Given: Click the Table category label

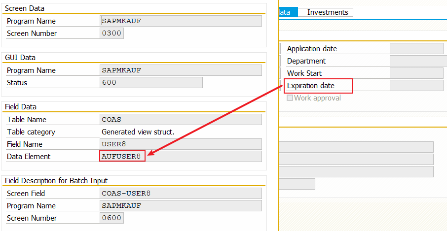Looking at the screenshot, I should 31,132.
